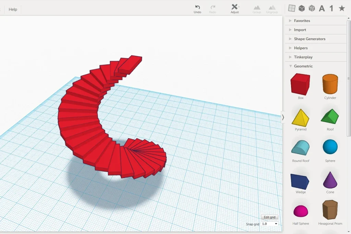
Task: Select the Box shape
Action: pos(300,84)
